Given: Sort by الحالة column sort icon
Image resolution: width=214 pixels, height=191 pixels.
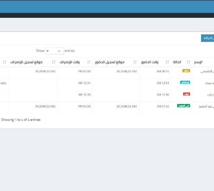Looking at the screenshot, I should 188,62.
